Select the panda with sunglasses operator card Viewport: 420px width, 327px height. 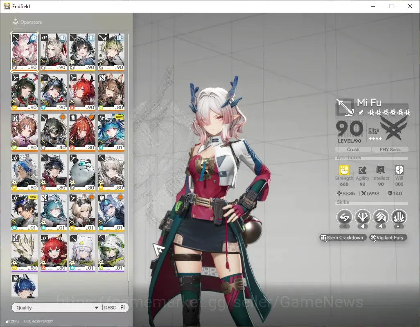82,172
